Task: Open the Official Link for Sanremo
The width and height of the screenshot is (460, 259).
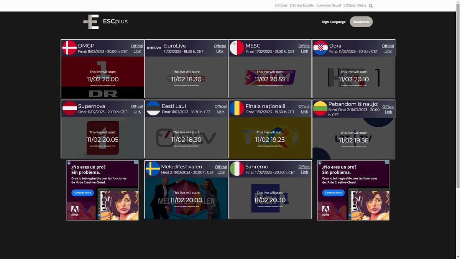Action: coord(304,169)
